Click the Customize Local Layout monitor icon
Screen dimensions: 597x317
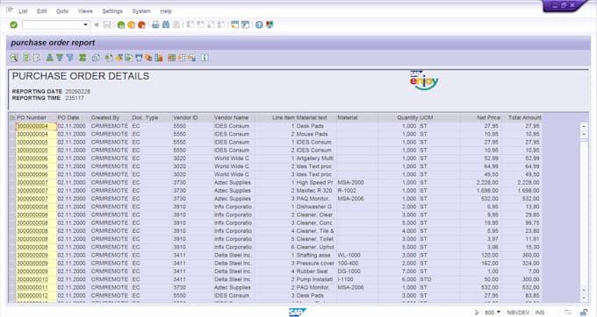click(x=270, y=25)
